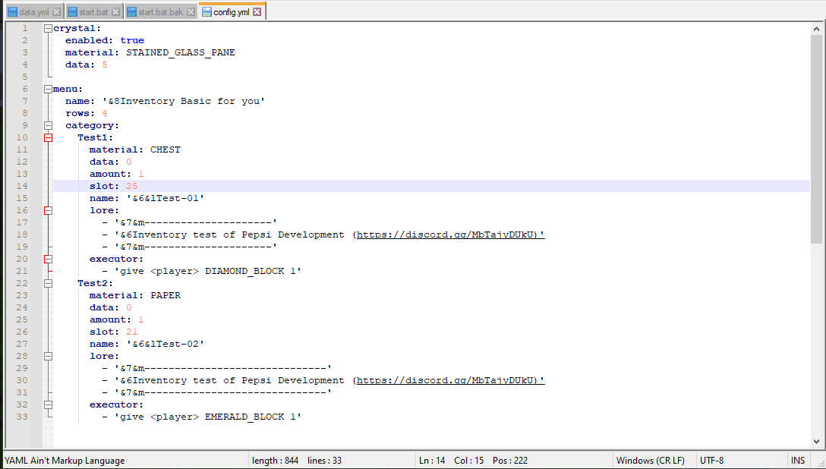Image resolution: width=826 pixels, height=469 pixels.
Task: Click line number 33 in the margin
Action: (21, 417)
